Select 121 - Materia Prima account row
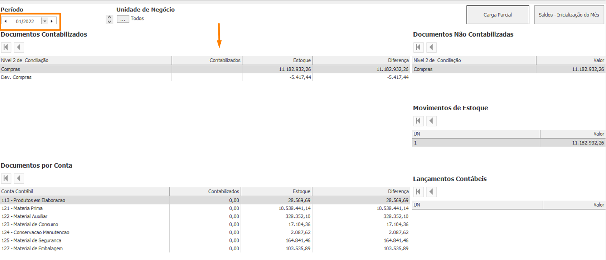606x260 pixels. click(x=205, y=208)
